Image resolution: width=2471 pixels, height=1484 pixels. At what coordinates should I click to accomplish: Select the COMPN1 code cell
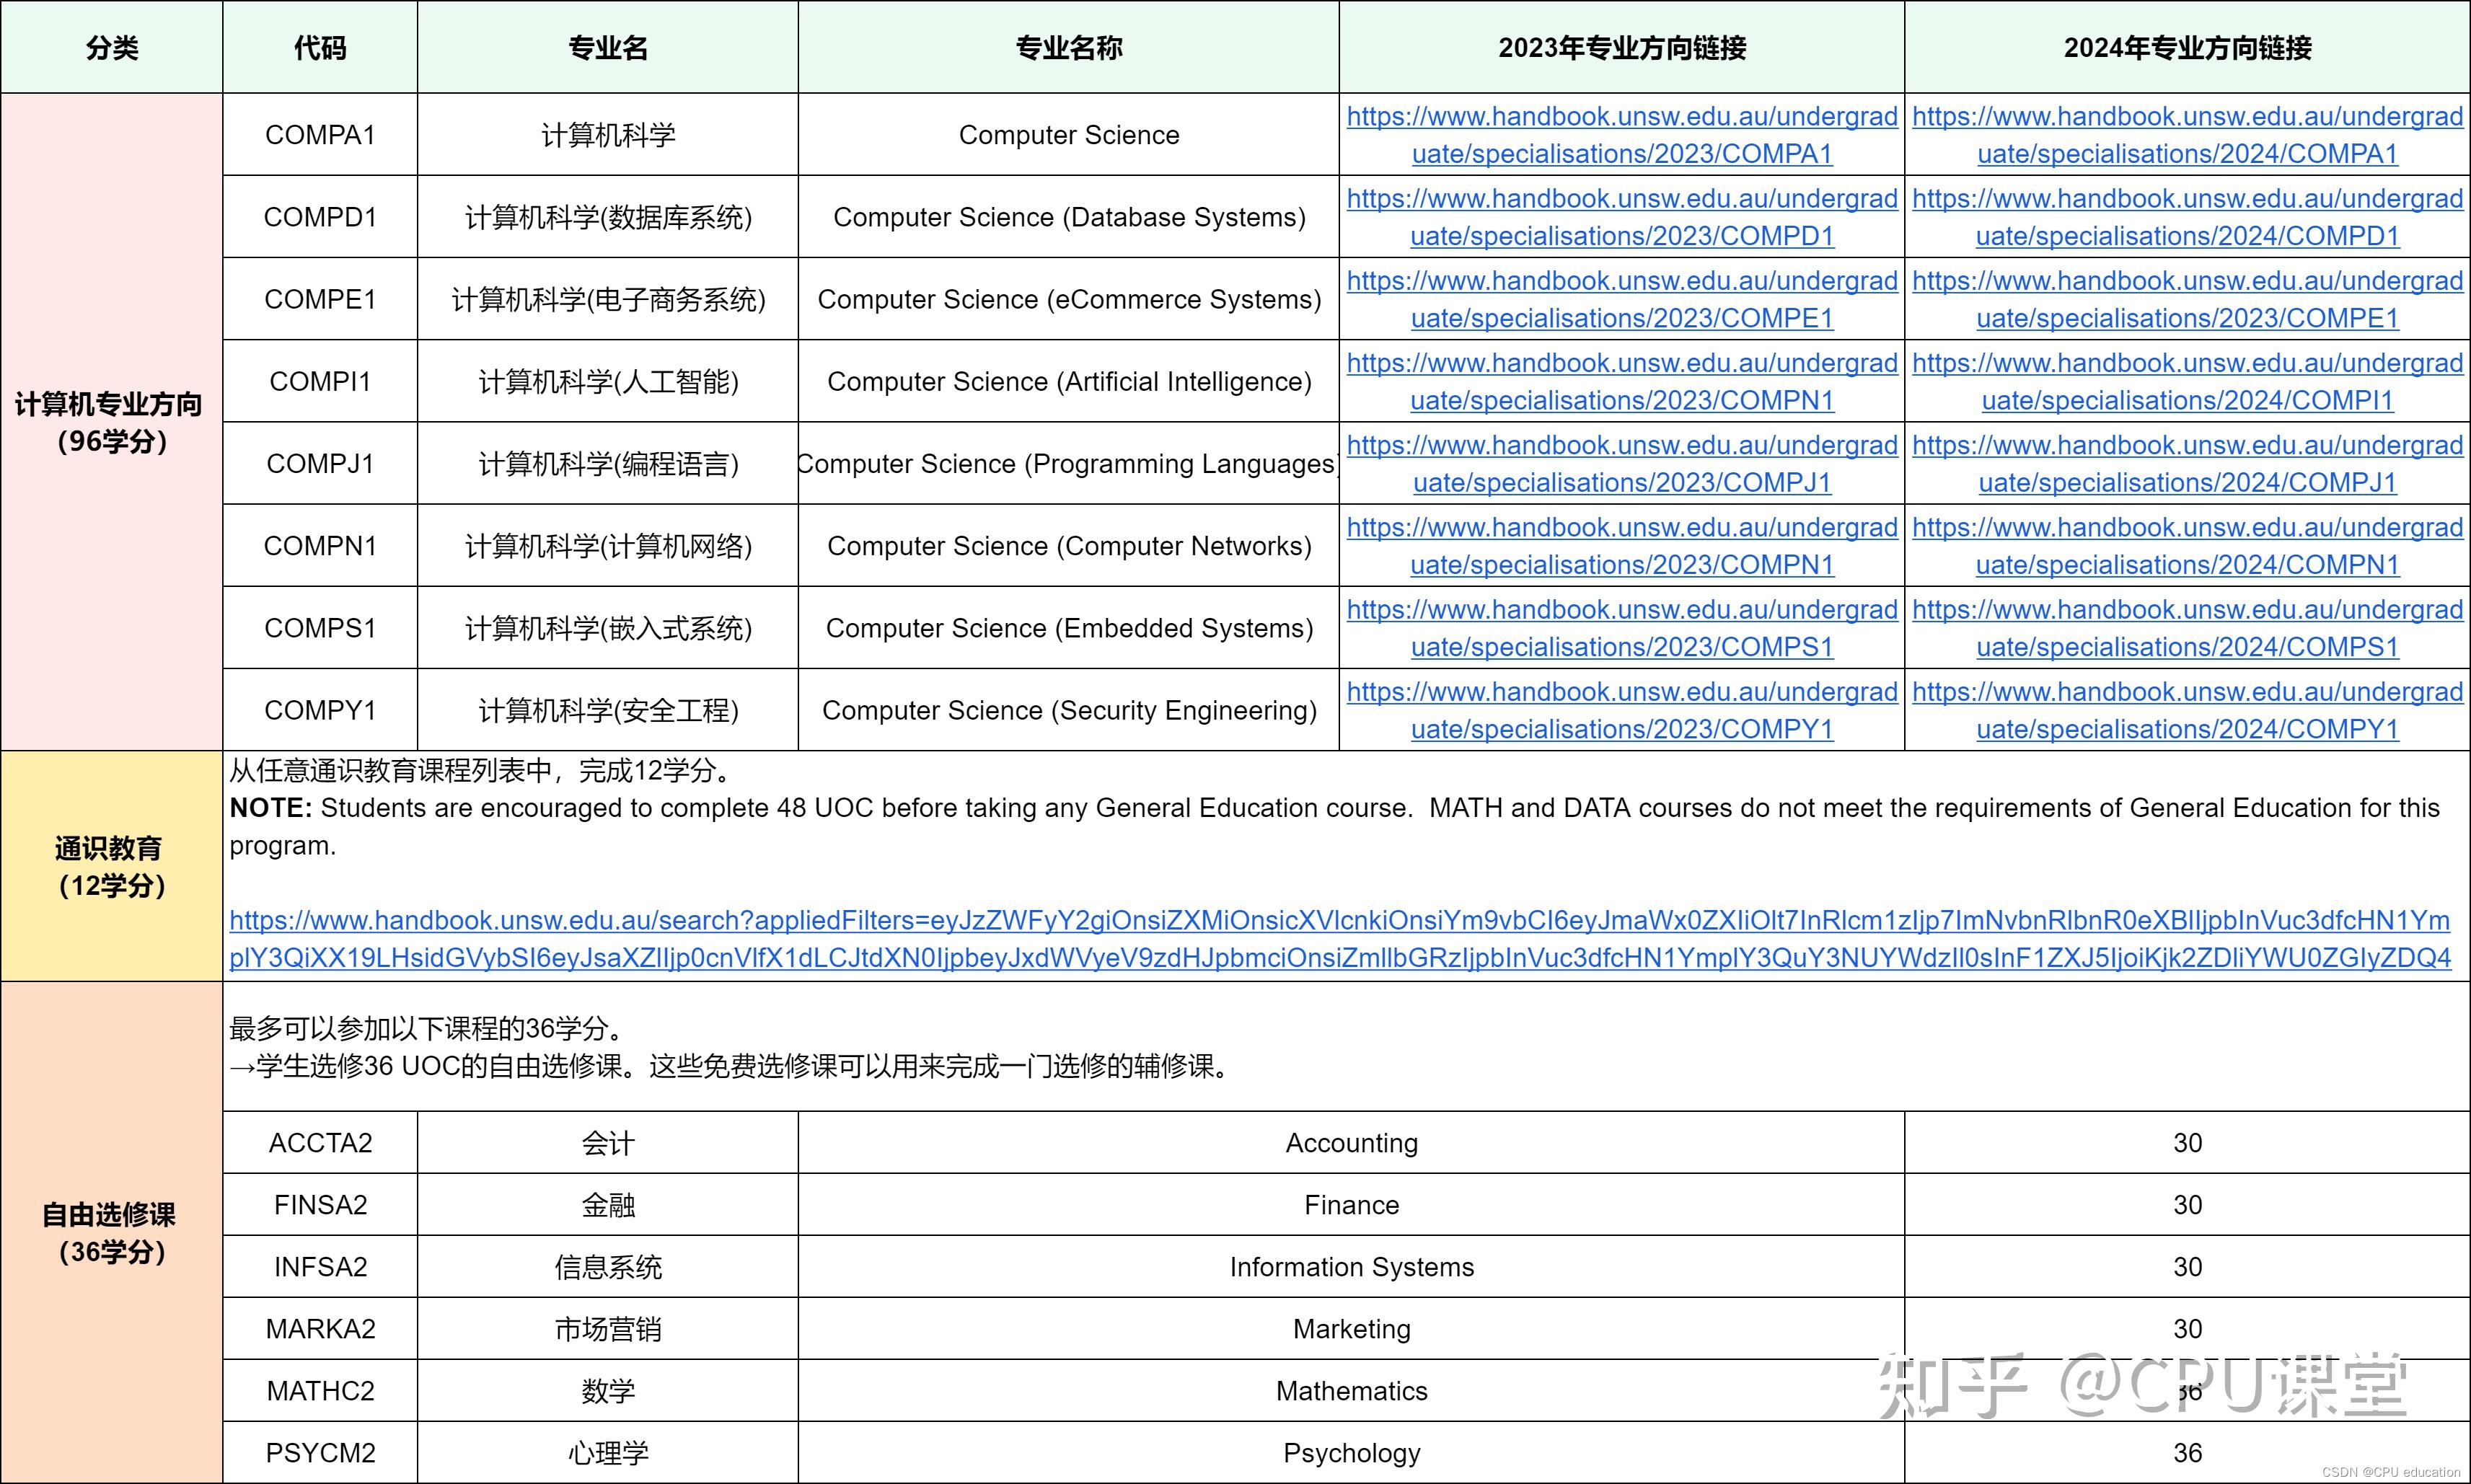click(x=320, y=545)
